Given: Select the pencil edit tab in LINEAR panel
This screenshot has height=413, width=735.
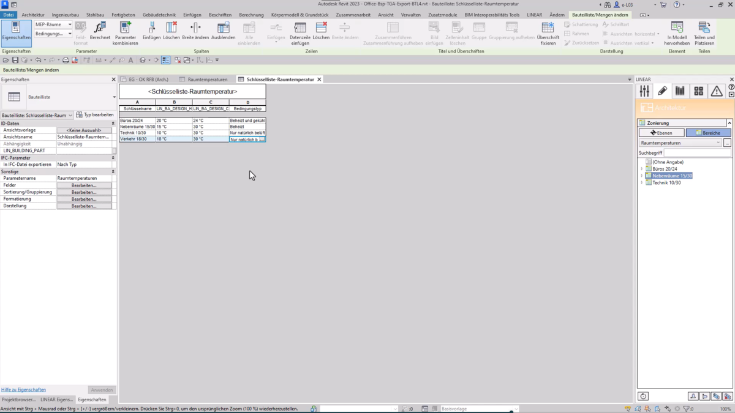Looking at the screenshot, I should (663, 91).
